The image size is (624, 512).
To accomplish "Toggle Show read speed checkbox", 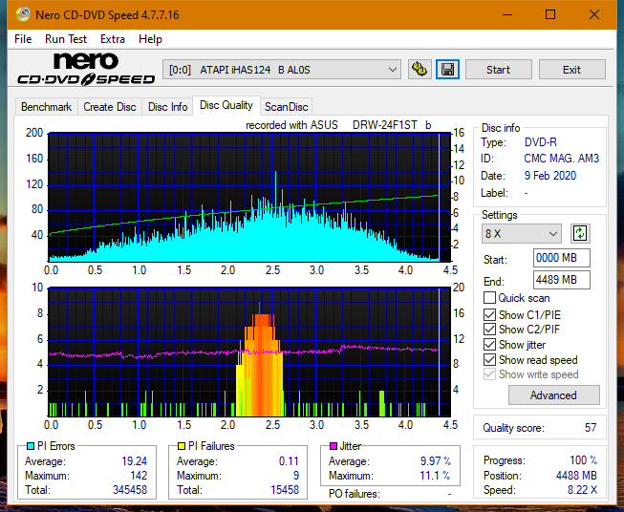I will tap(489, 360).
